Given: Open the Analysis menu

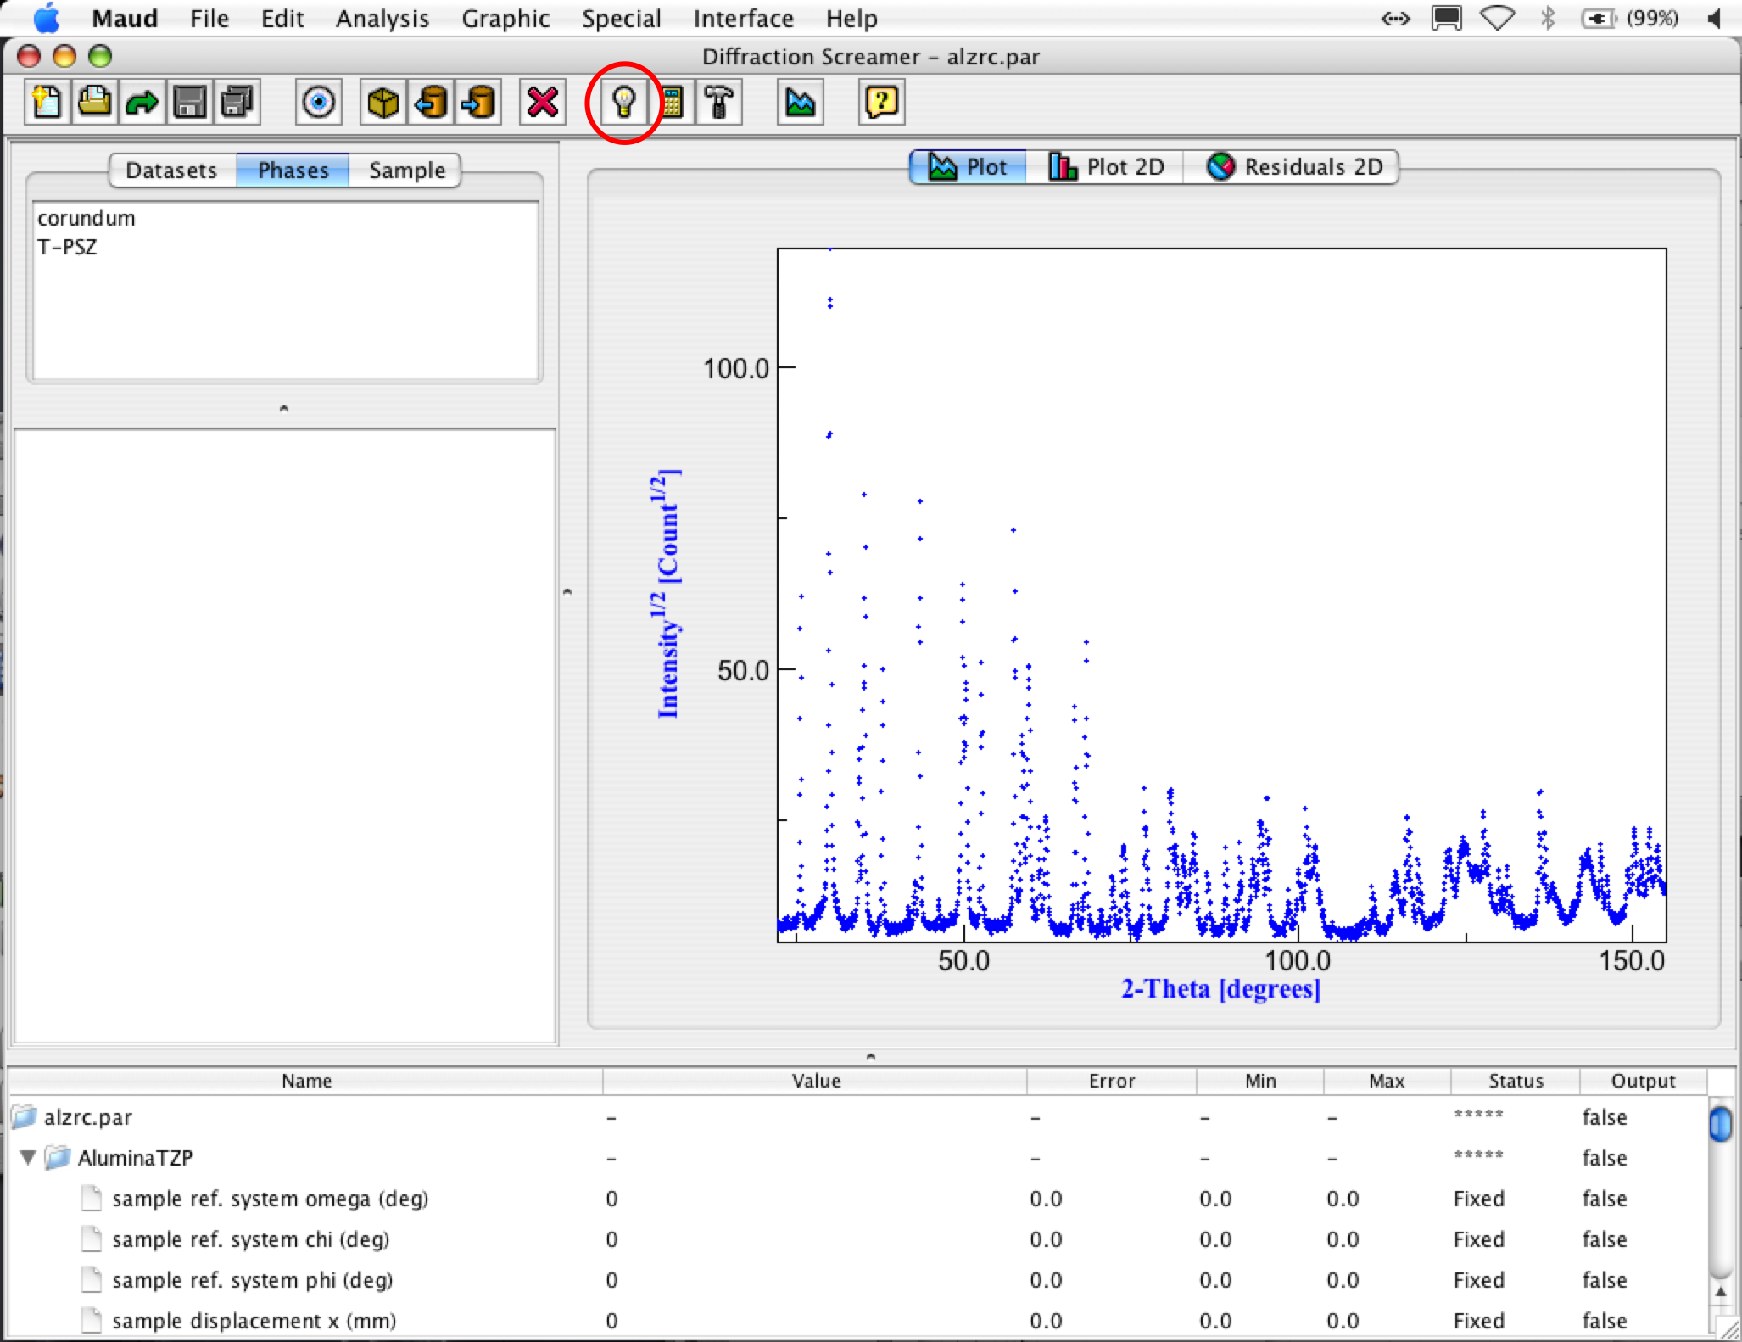Looking at the screenshot, I should click(382, 19).
